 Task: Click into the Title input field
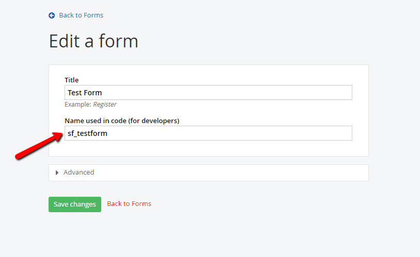(208, 92)
